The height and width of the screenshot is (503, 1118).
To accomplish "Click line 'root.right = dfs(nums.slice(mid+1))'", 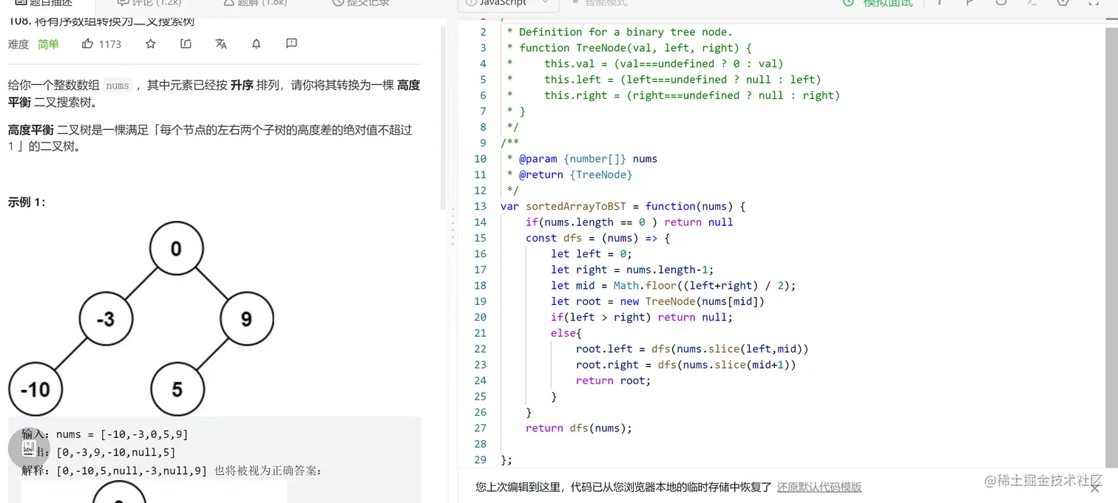I will click(686, 364).
